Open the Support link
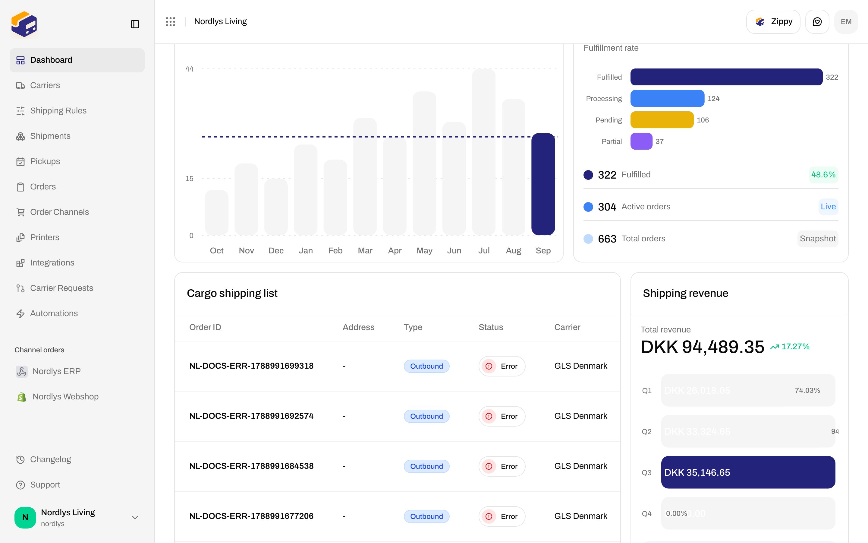Viewport: 868px width, 543px height. (77, 485)
